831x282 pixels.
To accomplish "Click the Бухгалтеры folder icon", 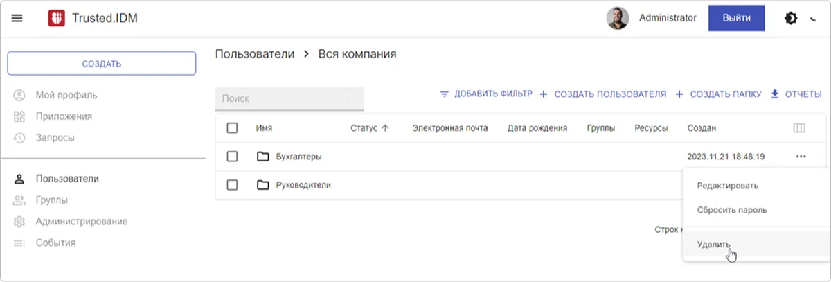I will tap(262, 157).
